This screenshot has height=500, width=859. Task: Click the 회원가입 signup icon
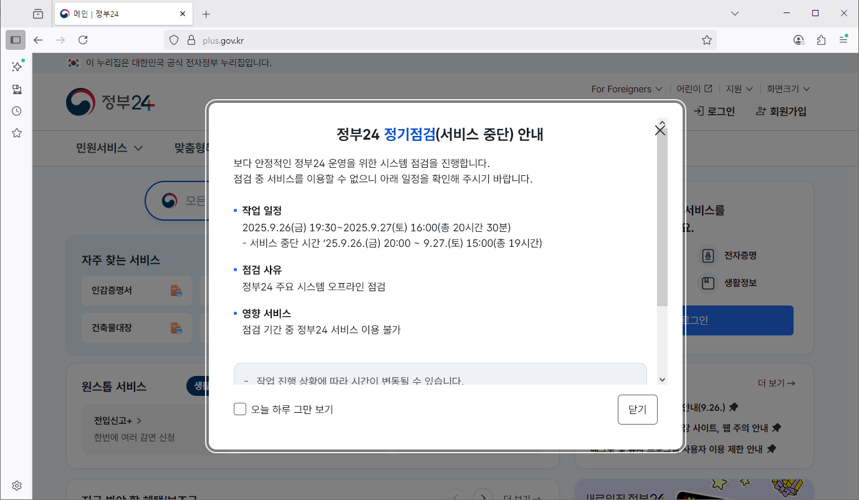pyautogui.click(x=761, y=111)
